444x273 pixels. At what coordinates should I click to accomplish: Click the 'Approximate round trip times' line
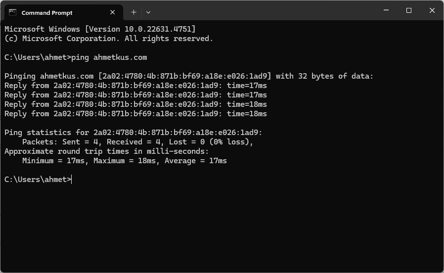(x=106, y=151)
